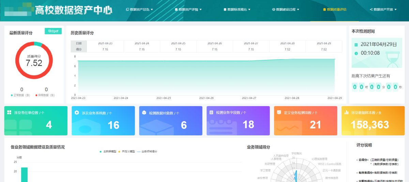The width and height of the screenshot is (409, 182).
Task: Click the calendar icon beside 2021年04月29日
Action: tap(356, 45)
